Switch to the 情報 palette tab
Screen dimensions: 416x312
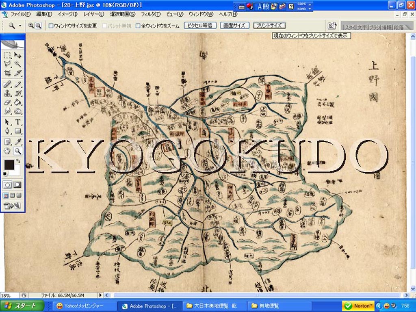click(387, 27)
